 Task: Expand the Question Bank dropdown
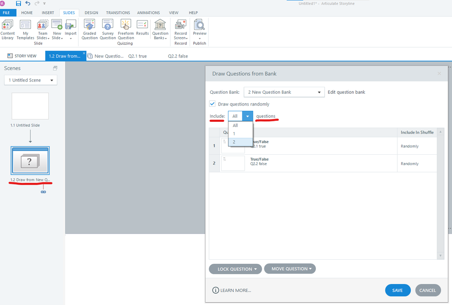point(284,92)
